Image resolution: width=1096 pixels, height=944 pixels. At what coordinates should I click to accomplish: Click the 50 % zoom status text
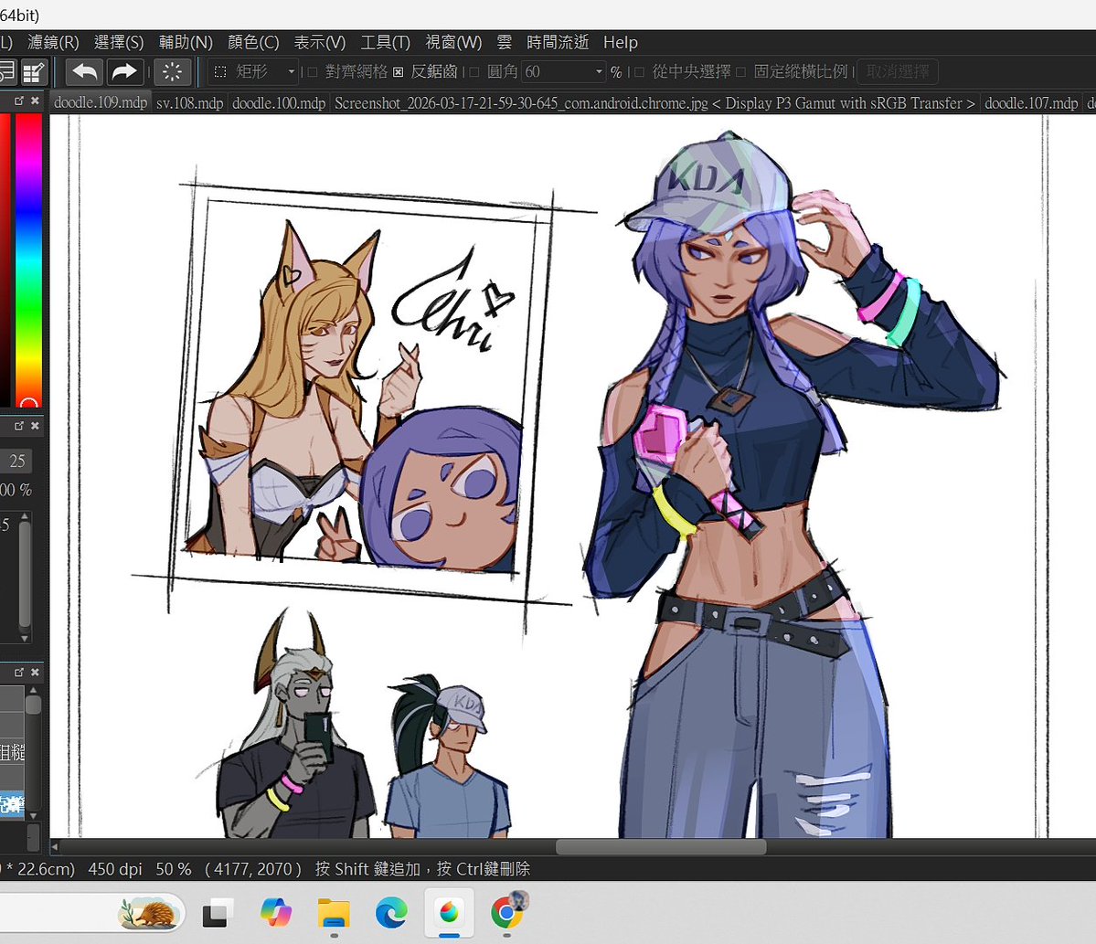174,869
